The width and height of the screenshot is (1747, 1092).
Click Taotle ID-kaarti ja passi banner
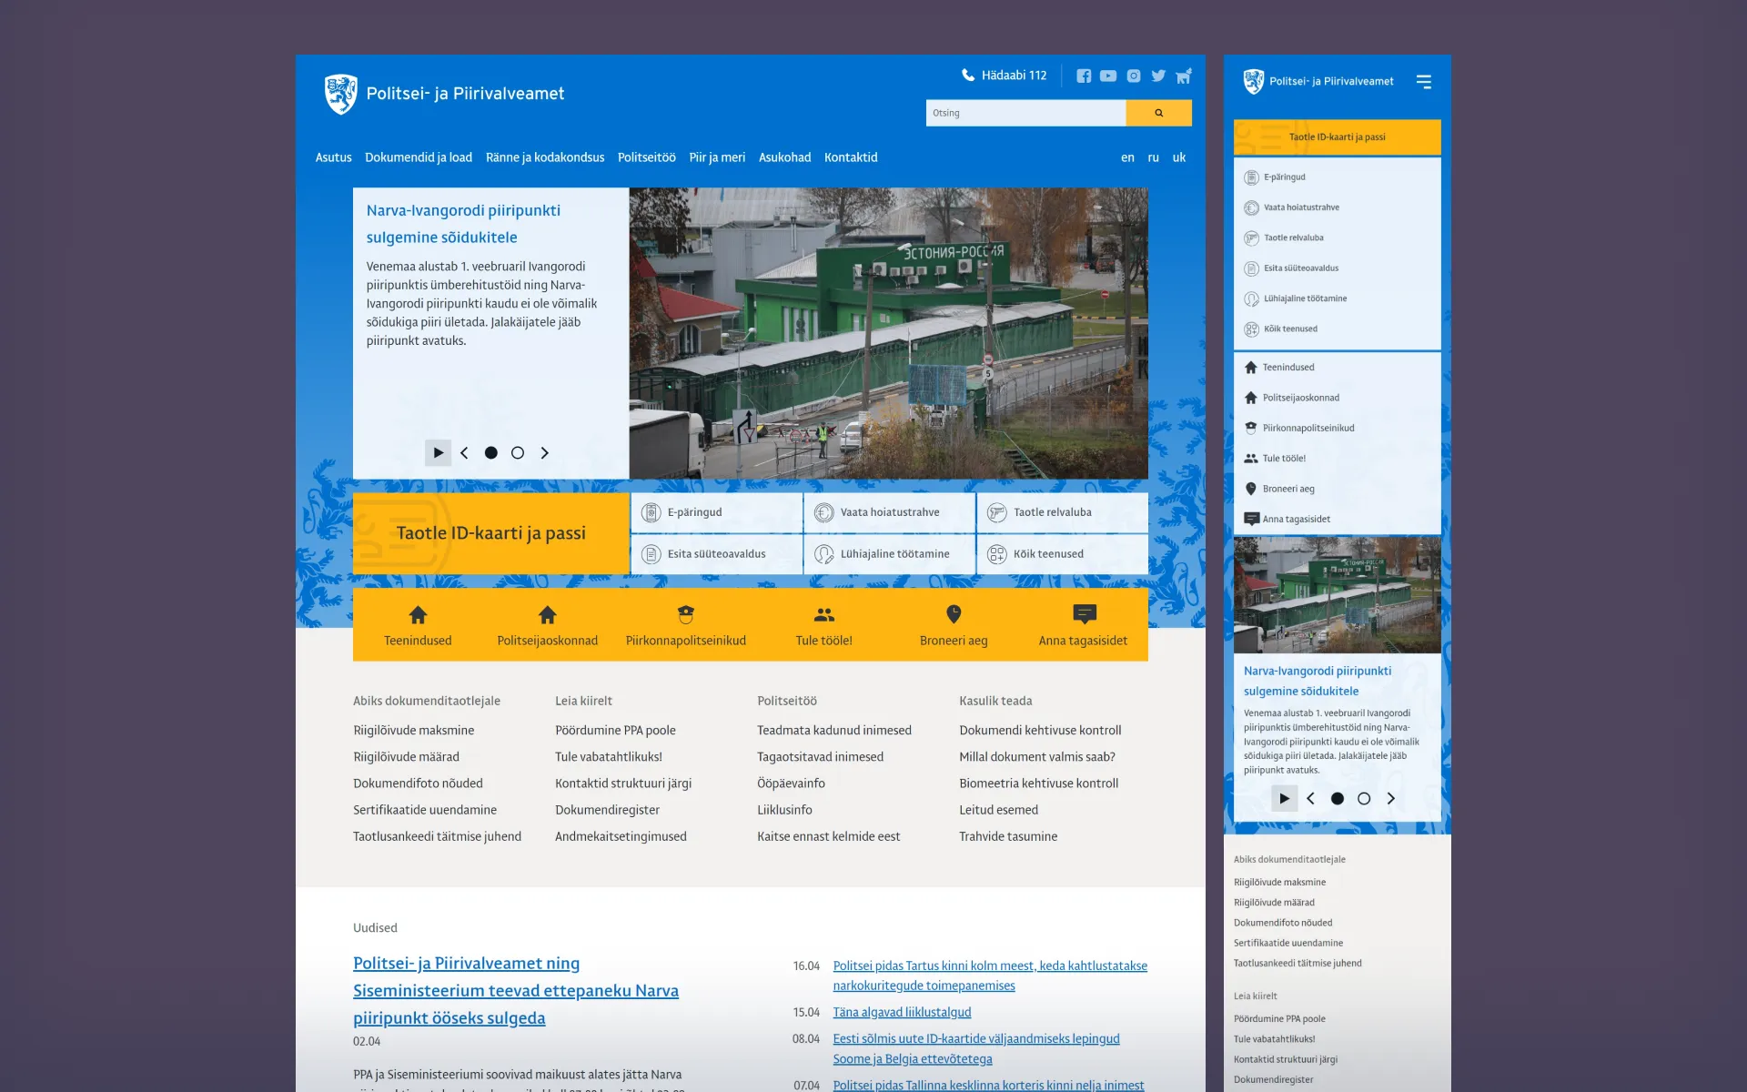click(490, 533)
